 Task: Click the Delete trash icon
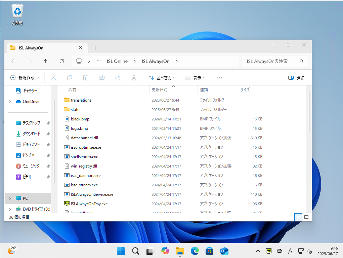click(134, 78)
